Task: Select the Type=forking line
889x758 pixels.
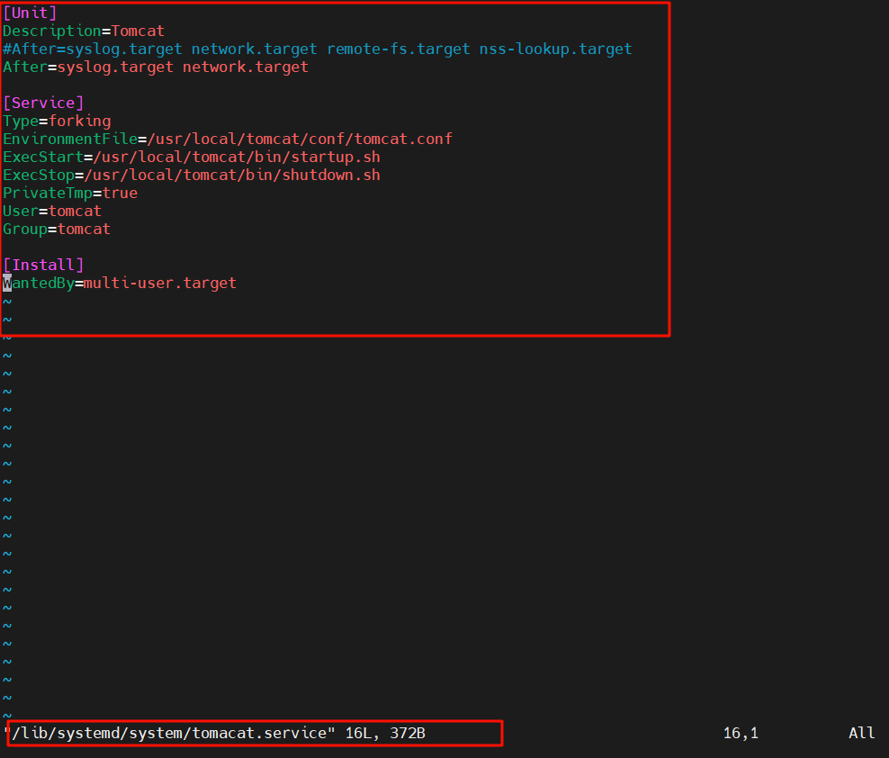Action: 57,121
